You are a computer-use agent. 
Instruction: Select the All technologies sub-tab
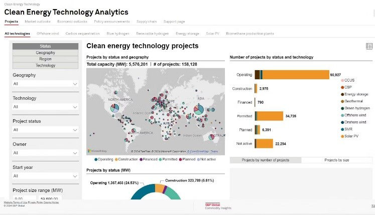17,34
